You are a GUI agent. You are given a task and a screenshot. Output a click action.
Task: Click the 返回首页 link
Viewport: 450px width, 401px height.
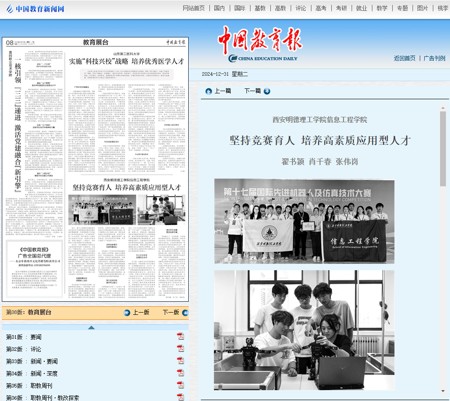[x=404, y=58]
